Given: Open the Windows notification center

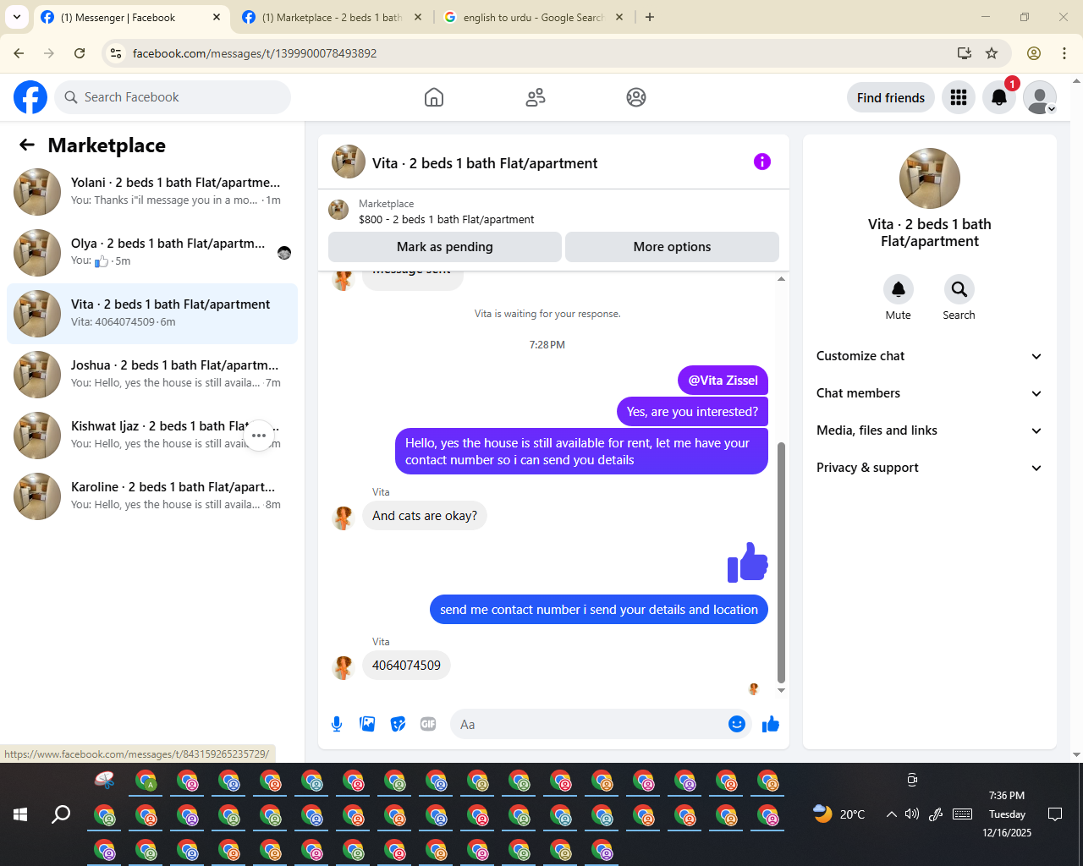Looking at the screenshot, I should (x=1055, y=814).
